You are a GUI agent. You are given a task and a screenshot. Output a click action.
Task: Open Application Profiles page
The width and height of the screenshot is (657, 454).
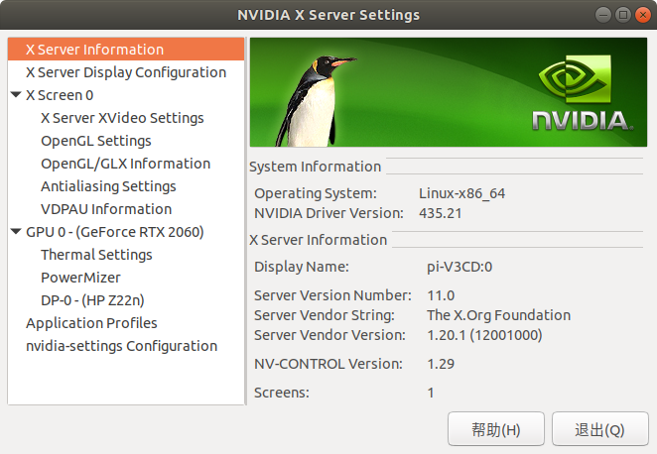pyautogui.click(x=91, y=323)
